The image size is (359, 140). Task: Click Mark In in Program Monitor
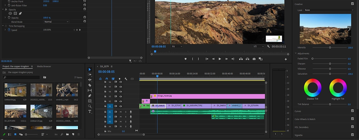[x=192, y=59]
